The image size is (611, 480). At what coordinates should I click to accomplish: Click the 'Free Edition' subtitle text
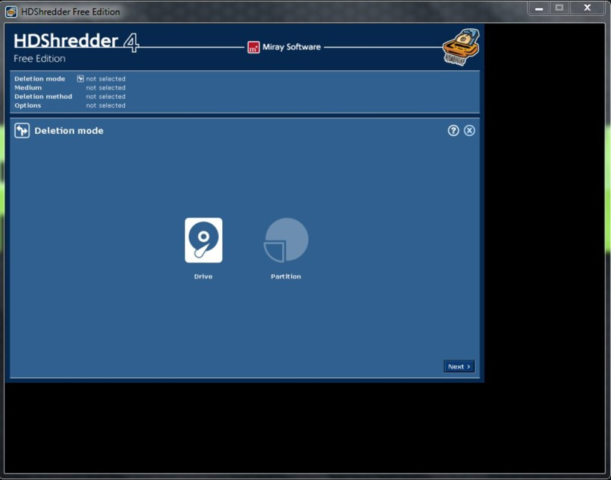pyautogui.click(x=40, y=59)
